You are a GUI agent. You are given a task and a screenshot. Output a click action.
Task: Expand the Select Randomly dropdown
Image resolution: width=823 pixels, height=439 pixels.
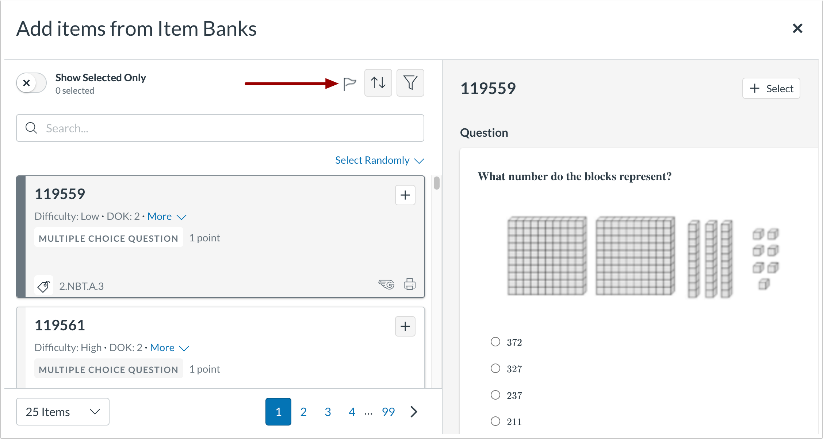[379, 160]
